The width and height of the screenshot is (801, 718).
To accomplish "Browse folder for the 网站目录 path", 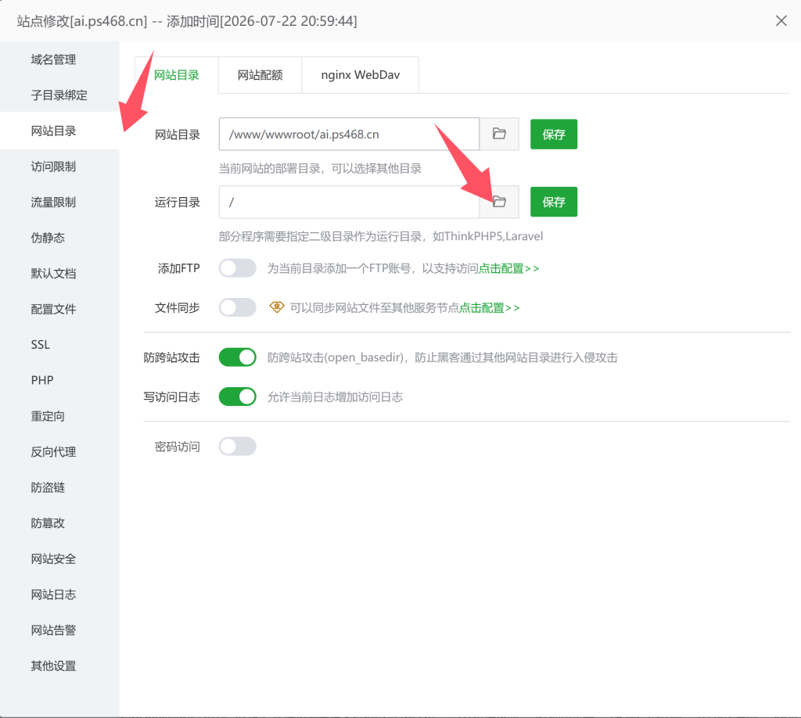I will click(x=499, y=134).
